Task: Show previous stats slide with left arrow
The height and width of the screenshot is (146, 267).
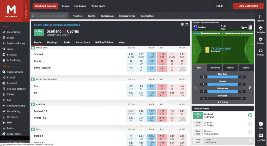Action: (x=196, y=88)
